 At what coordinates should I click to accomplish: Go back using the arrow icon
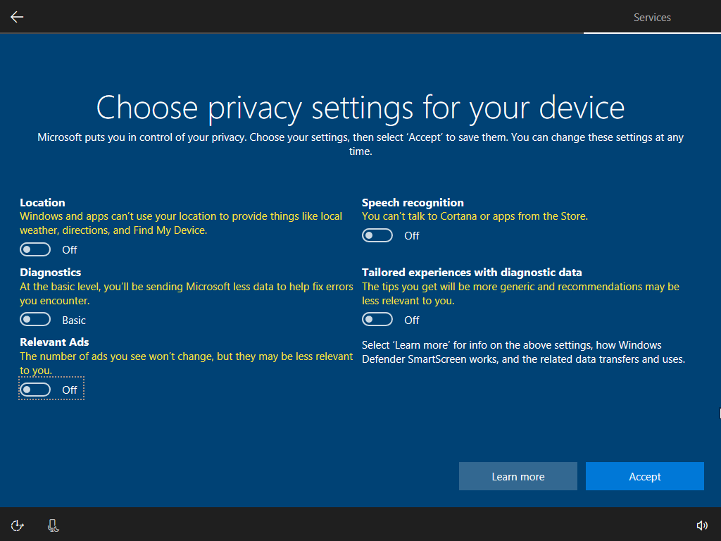coord(17,17)
